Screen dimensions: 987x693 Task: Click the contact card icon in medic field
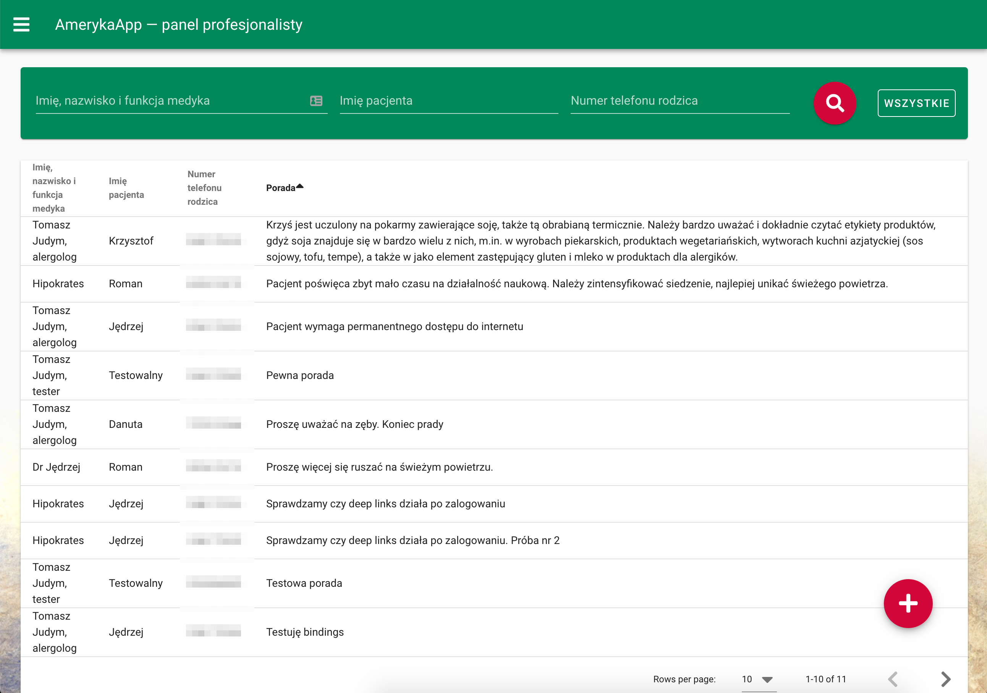pos(316,101)
